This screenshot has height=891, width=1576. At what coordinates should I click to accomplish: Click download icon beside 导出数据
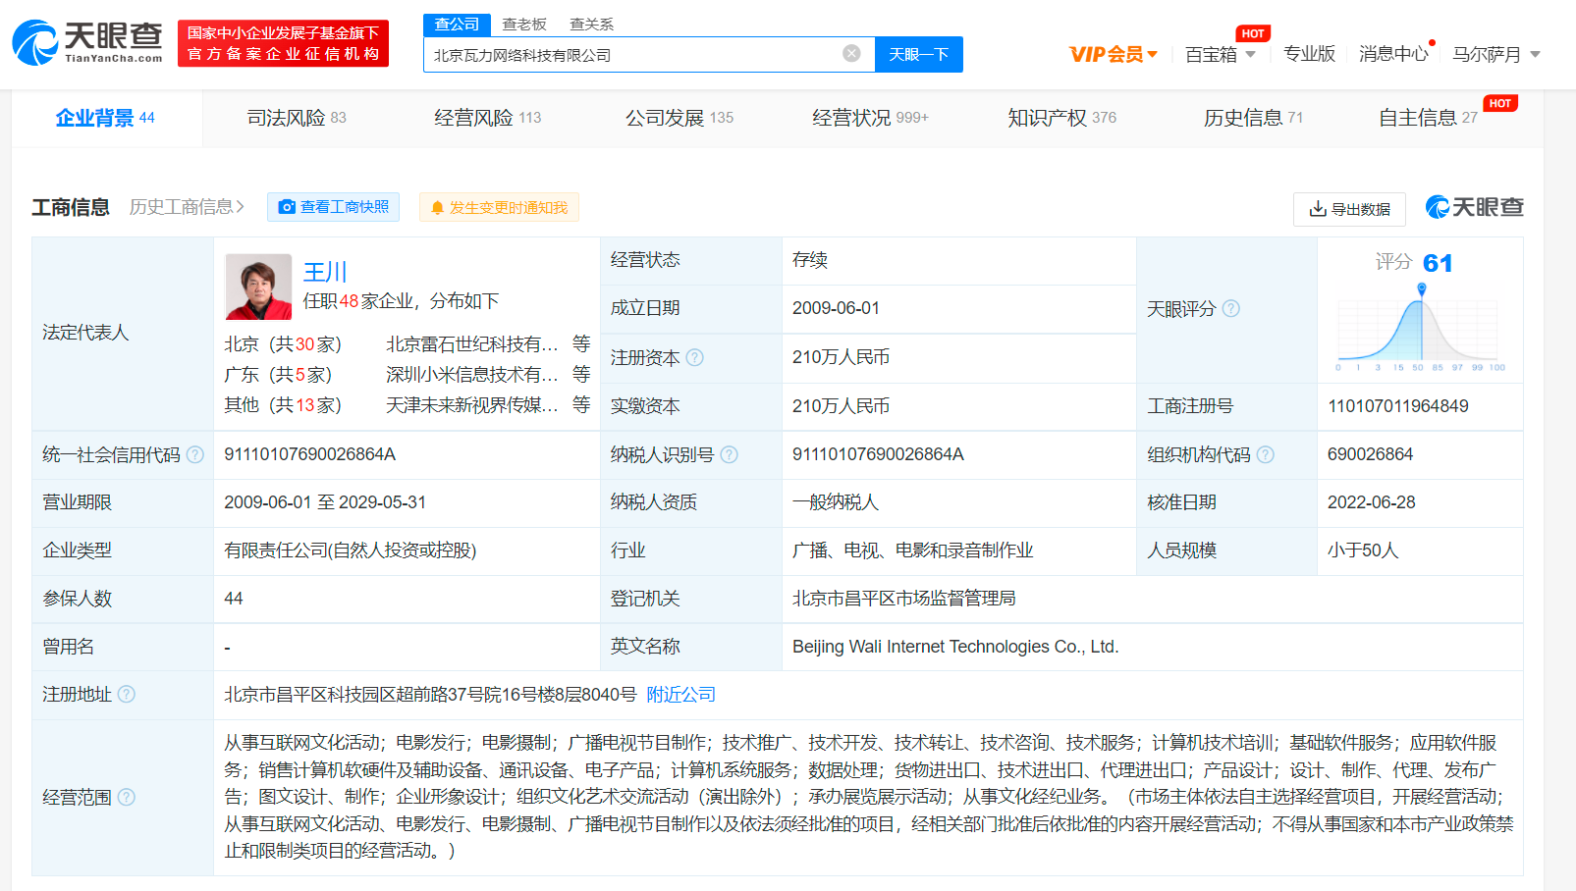click(x=1316, y=209)
